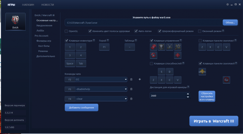Open Уведомления in the sidebar

tap(44, 26)
